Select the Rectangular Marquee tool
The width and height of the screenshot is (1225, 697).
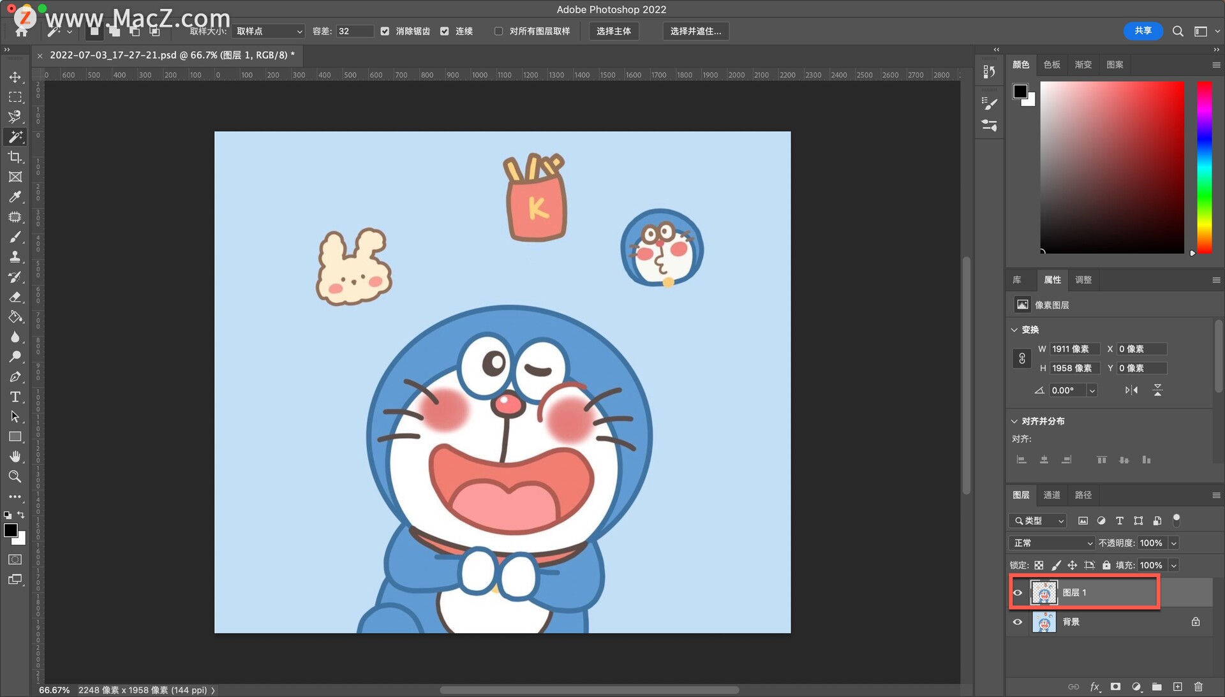(x=15, y=97)
